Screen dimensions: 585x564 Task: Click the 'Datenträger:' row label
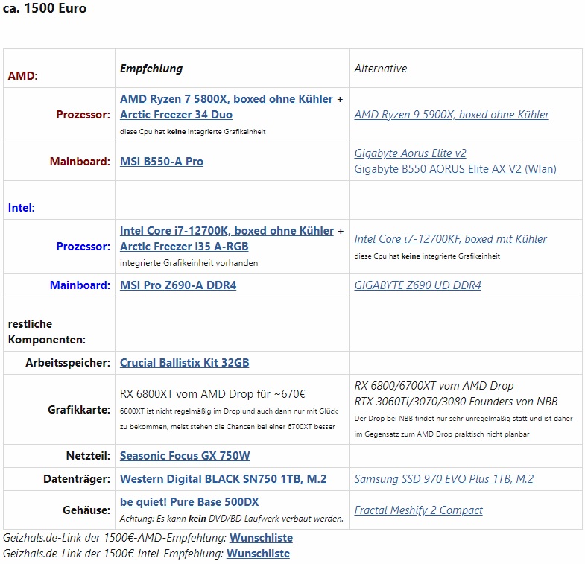click(x=77, y=479)
